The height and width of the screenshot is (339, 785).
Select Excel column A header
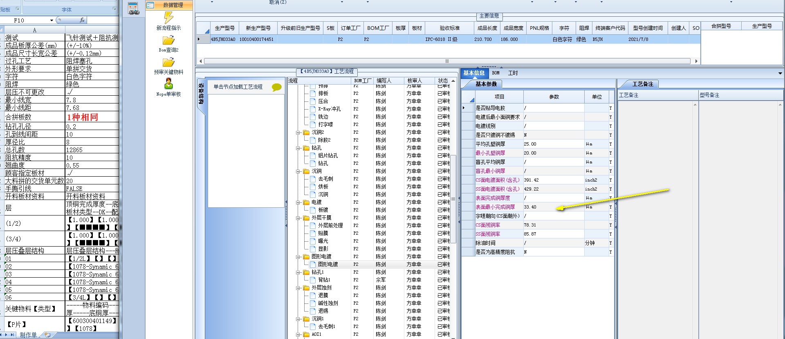pyautogui.click(x=34, y=30)
